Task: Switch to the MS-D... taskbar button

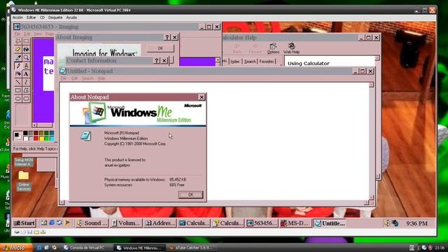Action: (x=295, y=223)
